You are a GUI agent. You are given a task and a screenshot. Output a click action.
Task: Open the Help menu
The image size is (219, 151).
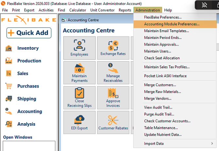168,10
